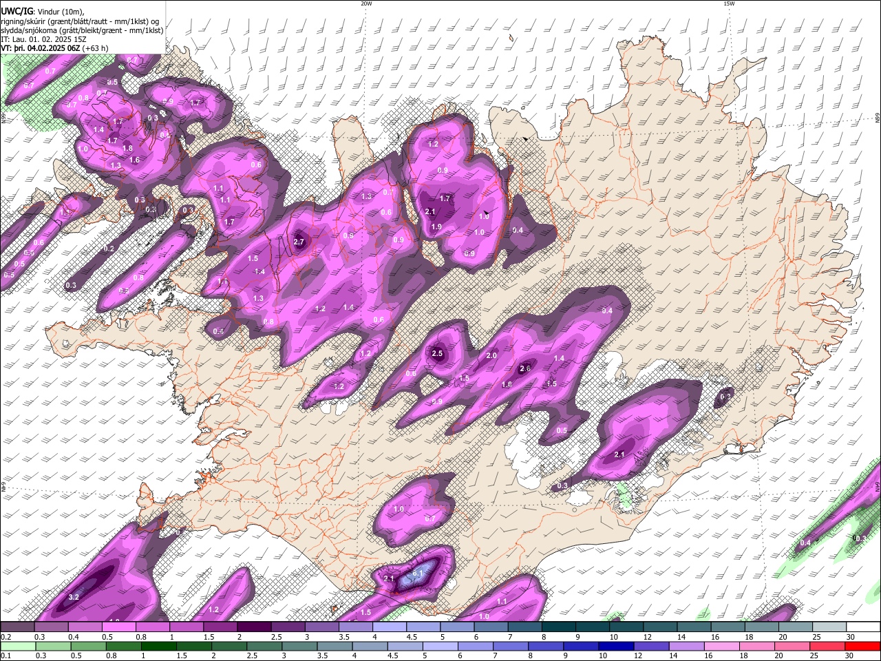Click the '2.0' precipitation value label
The width and height of the screenshot is (881, 661).
[x=491, y=355]
